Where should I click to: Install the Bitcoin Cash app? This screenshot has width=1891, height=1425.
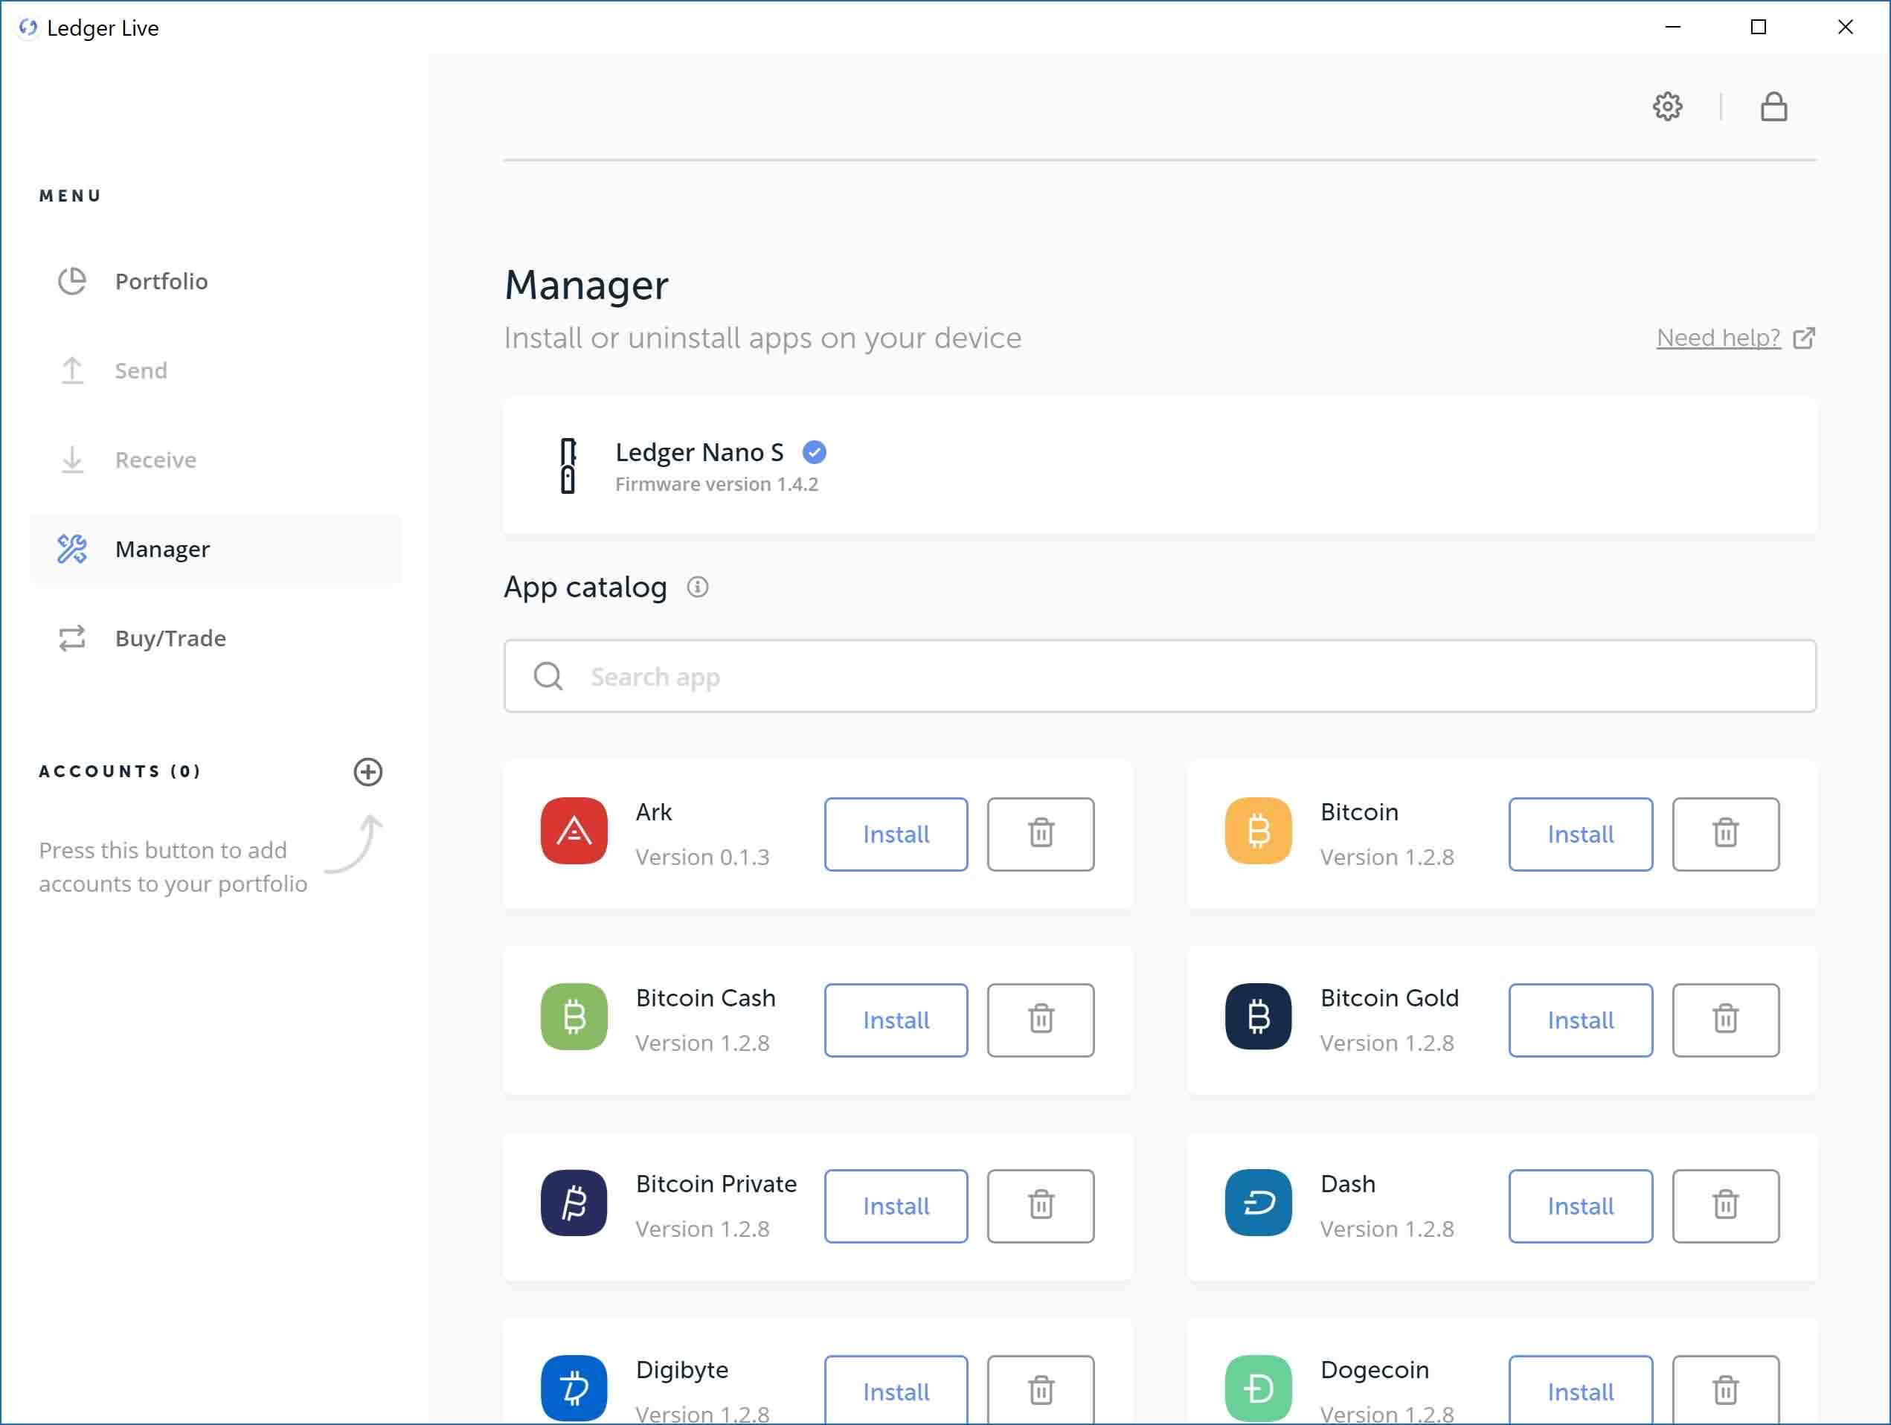click(896, 1020)
